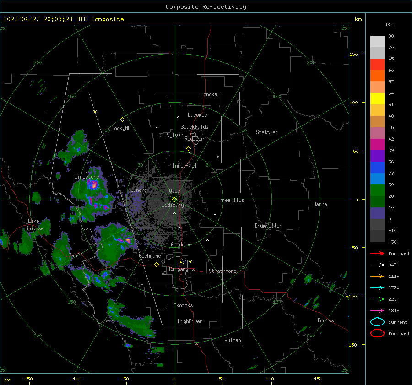This screenshot has height=385, width=412.
Task: Click the Hanna town label
Action: tap(320, 204)
